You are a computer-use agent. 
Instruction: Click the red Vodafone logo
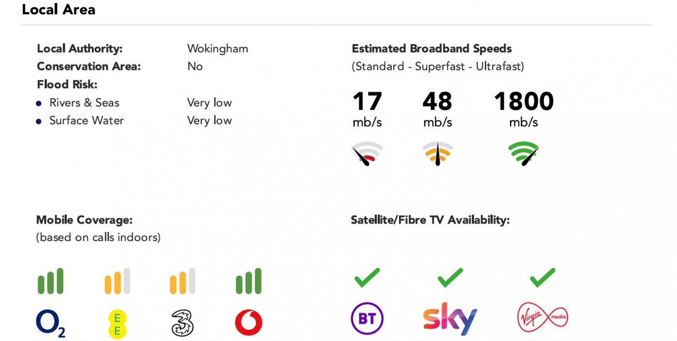249,323
